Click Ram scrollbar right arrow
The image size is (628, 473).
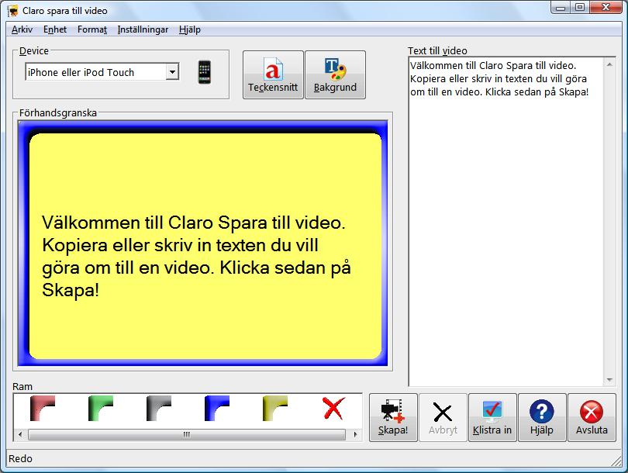[355, 434]
